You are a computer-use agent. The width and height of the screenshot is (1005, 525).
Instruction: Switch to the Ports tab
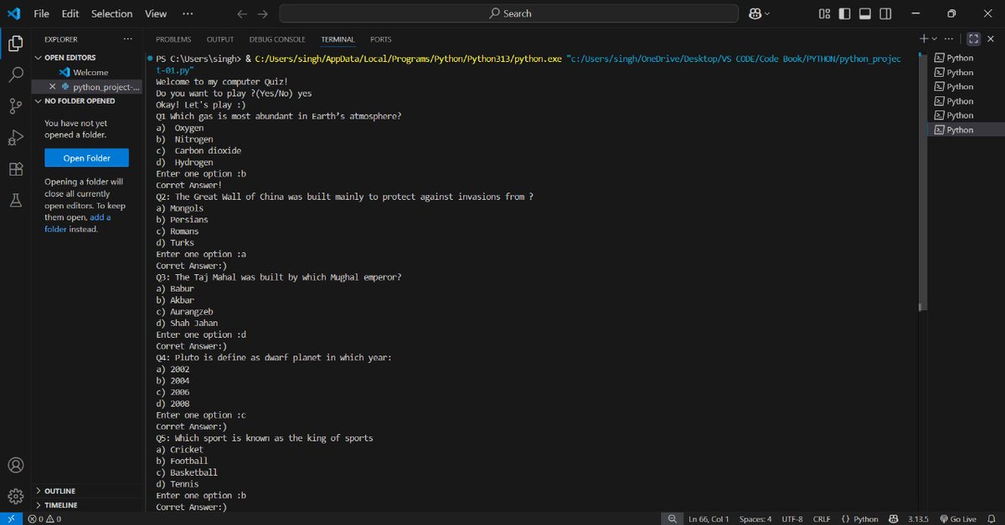pos(381,39)
